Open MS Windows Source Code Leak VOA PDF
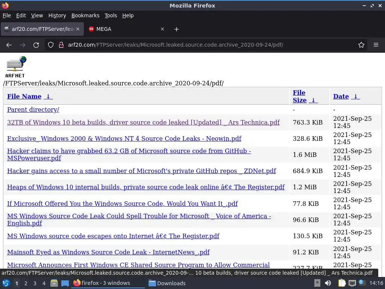Screen dimensions: 385x289 139,220
